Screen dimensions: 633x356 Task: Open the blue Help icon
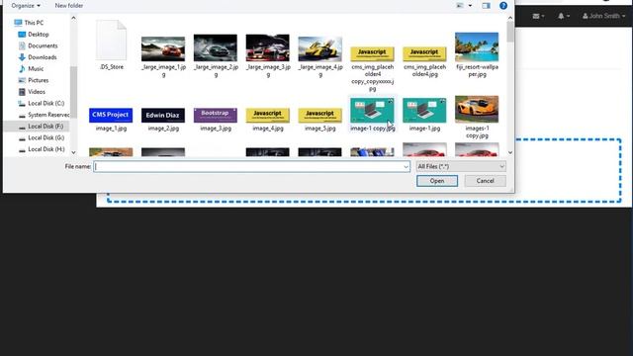[x=503, y=6]
